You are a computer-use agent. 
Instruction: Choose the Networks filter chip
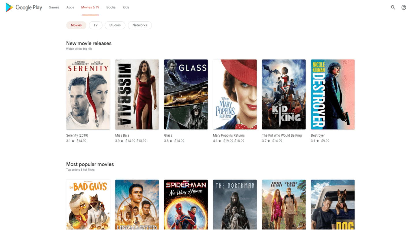click(x=140, y=25)
